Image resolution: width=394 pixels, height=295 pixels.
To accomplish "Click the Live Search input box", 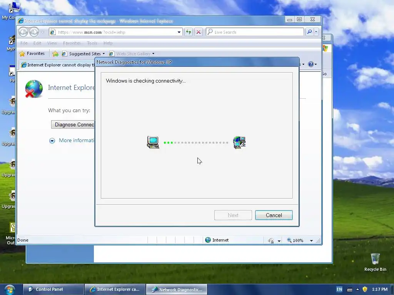I will click(x=255, y=32).
